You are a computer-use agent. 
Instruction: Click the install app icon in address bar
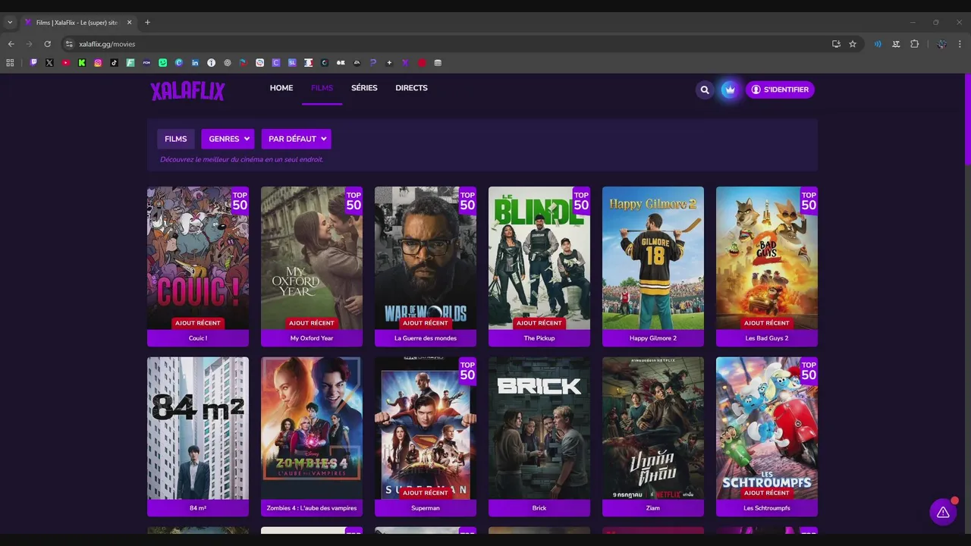point(836,44)
